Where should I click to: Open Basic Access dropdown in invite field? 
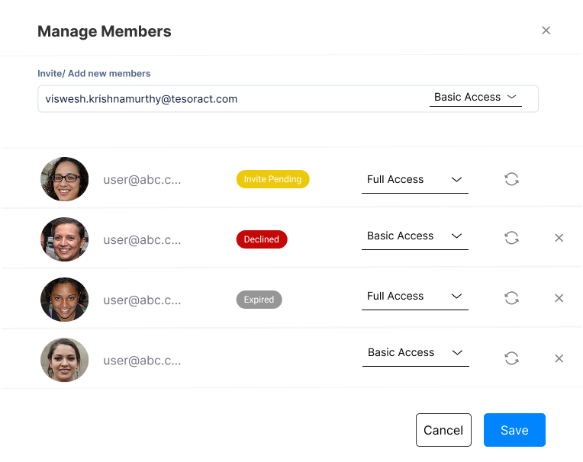tap(475, 98)
